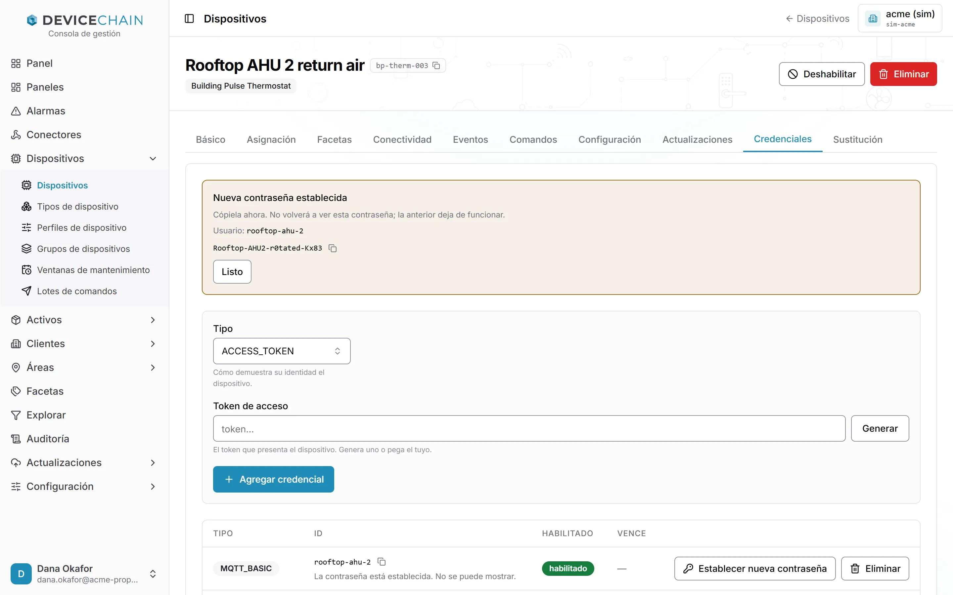Switch to the Sustitución tab

pos(858,139)
